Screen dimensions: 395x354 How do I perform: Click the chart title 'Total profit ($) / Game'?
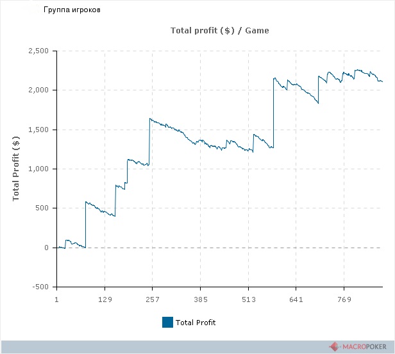click(220, 31)
